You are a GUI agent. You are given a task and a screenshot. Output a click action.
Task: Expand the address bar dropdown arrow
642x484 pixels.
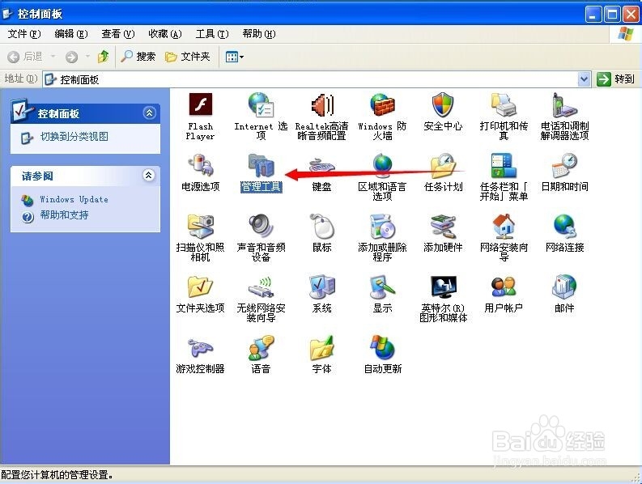tap(584, 79)
